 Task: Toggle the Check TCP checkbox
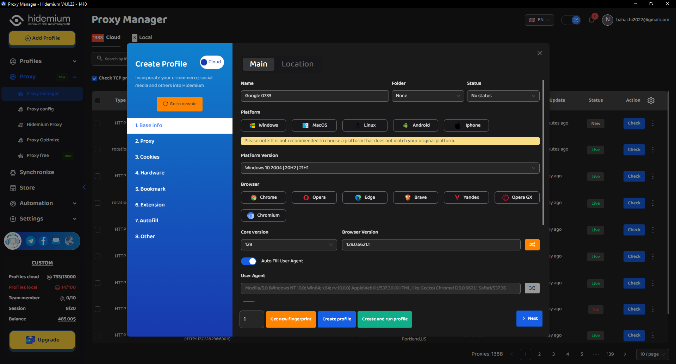94,78
